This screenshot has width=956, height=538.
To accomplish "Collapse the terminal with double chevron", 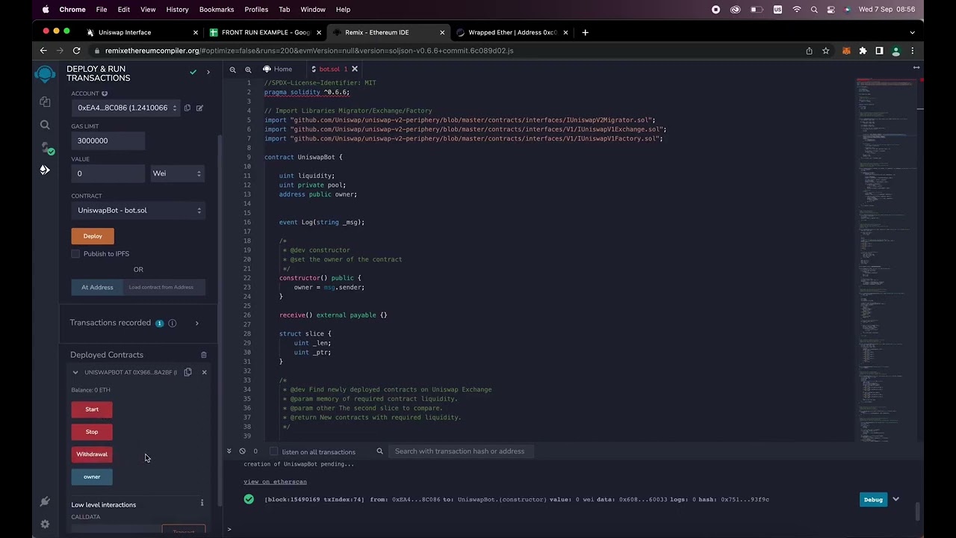I will tap(229, 451).
